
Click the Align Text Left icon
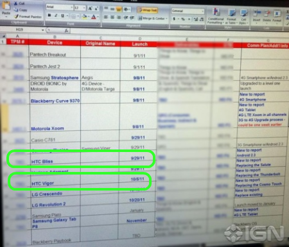[x=106, y=17]
